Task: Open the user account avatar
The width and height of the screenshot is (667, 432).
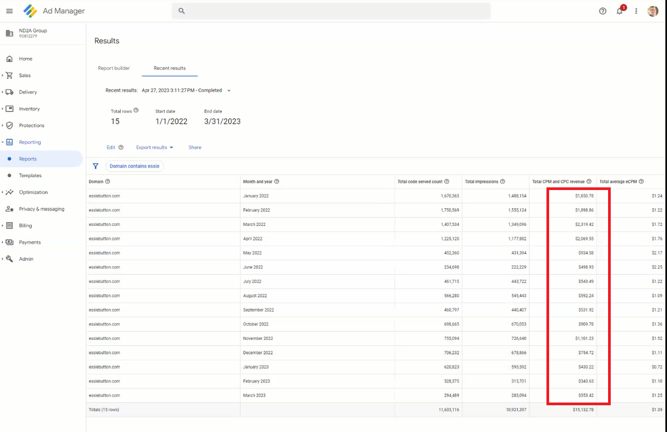Action: 653,11
